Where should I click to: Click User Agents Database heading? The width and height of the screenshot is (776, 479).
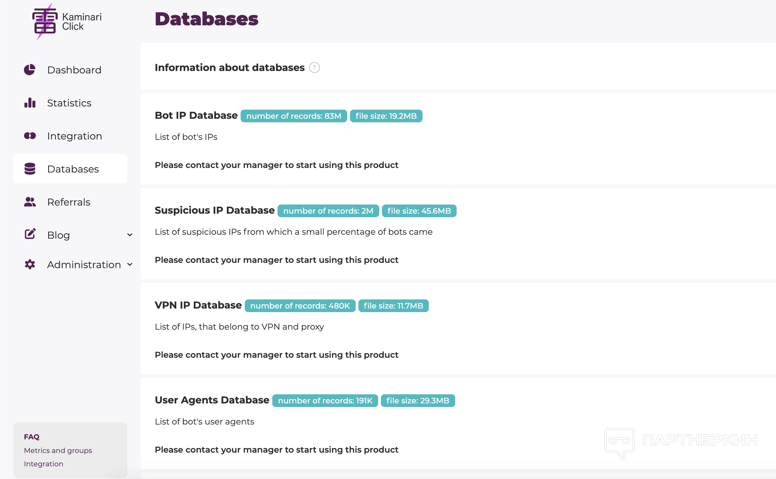click(212, 400)
